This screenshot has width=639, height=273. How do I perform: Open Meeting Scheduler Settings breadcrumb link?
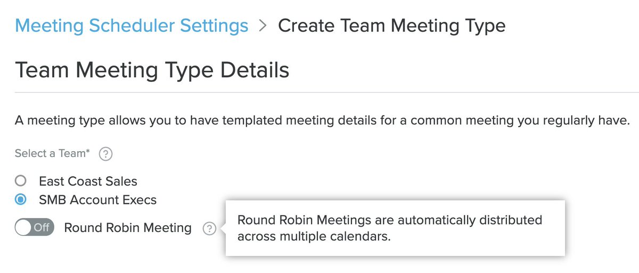132,26
